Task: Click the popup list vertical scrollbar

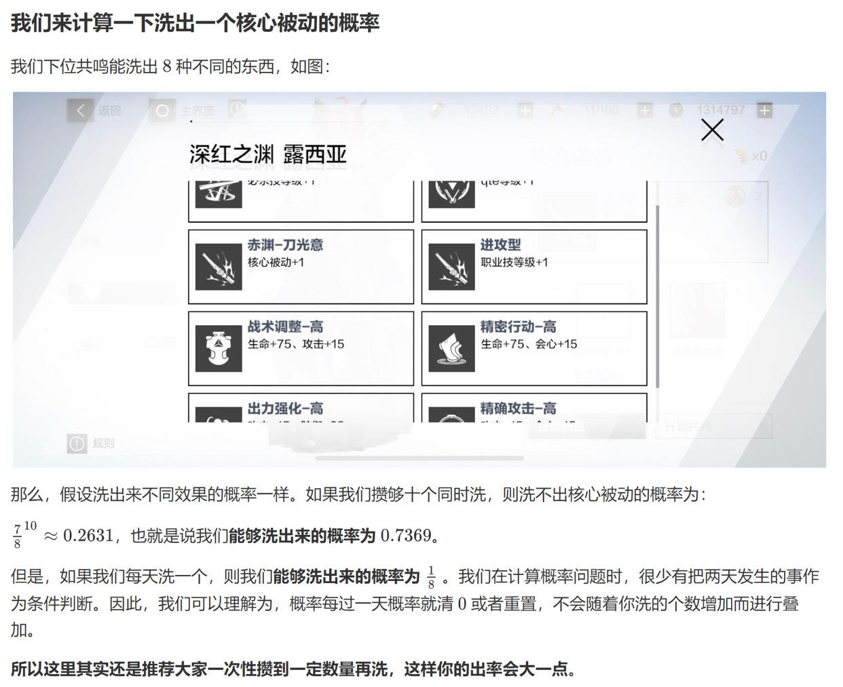Action: (657, 295)
